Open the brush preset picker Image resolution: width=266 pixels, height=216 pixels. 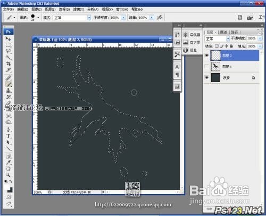point(35,18)
